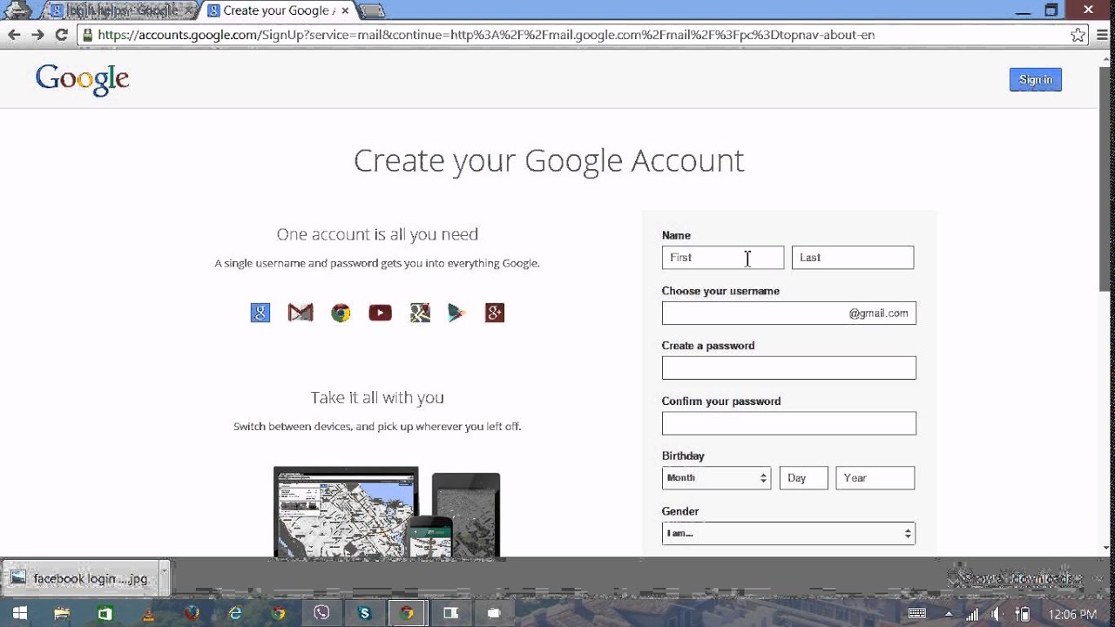This screenshot has width=1115, height=627.
Task: Click 'Take it all with you' text
Action: click(377, 397)
